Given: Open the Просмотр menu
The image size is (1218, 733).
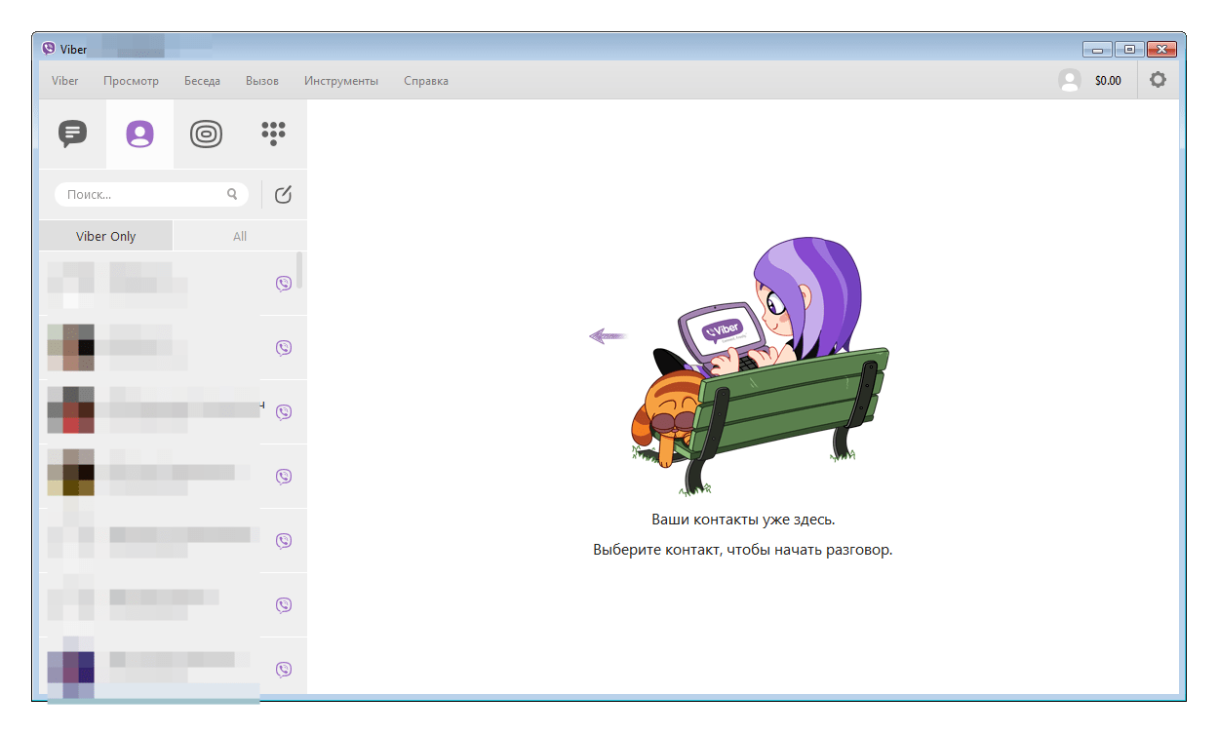Looking at the screenshot, I should pos(131,81).
